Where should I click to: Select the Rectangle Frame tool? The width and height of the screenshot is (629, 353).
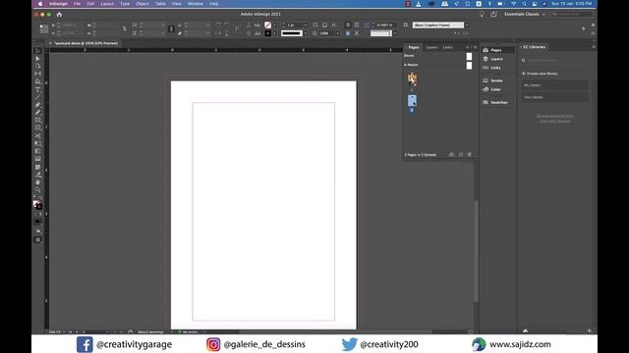[x=37, y=120]
